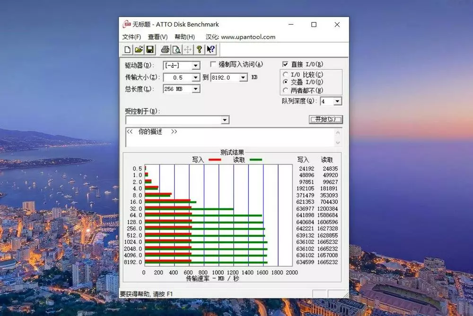Viewport: 473px width, 316px height.
Task: Open the 队列深度 queue depth dropdown
Action: click(338, 101)
